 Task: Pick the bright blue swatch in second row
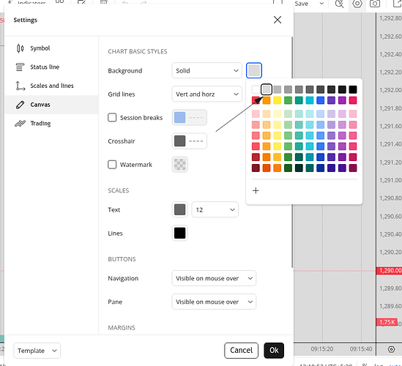pos(321,100)
